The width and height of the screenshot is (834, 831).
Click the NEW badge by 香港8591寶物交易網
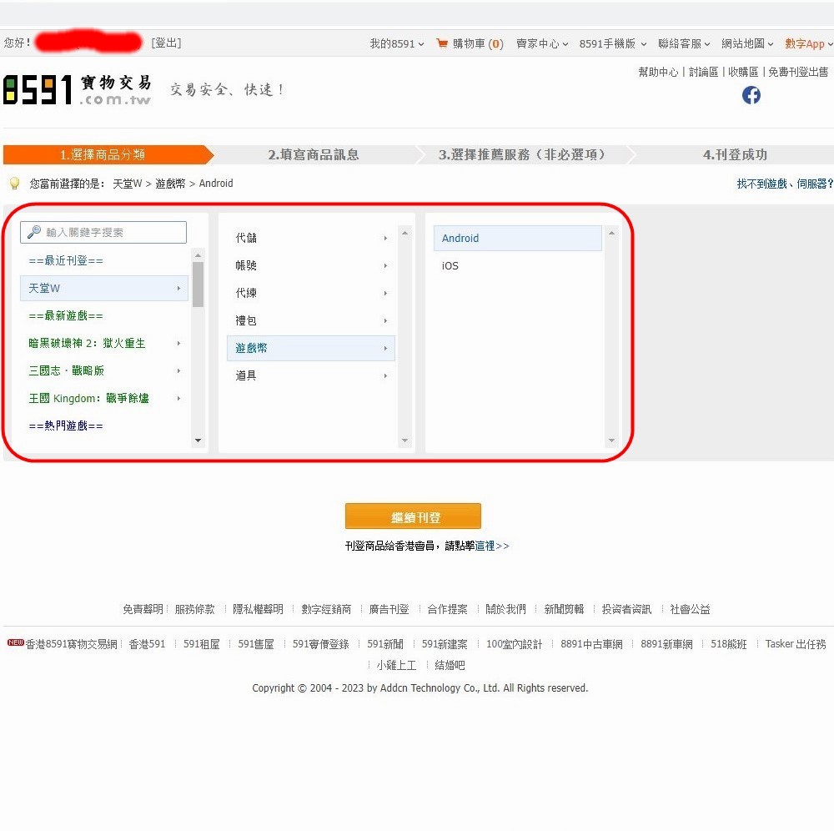(15, 642)
